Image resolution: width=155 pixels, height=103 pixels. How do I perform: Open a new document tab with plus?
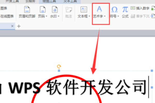19,26
